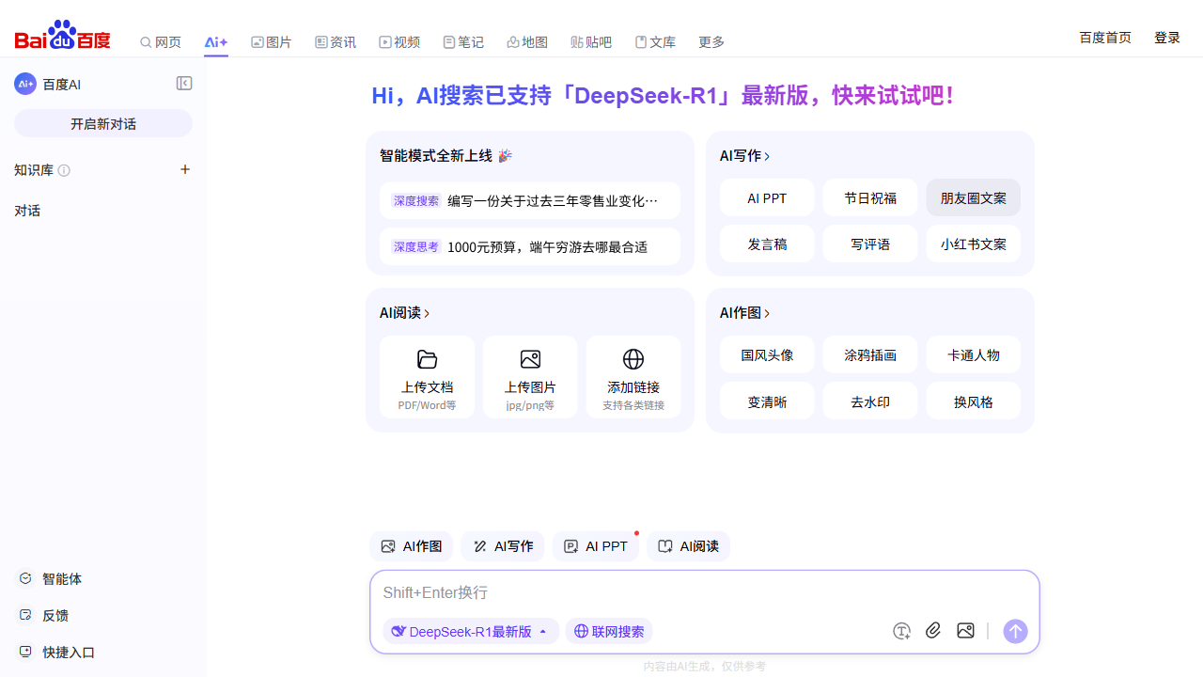
Task: Click the send arrow button
Action: point(1015,631)
